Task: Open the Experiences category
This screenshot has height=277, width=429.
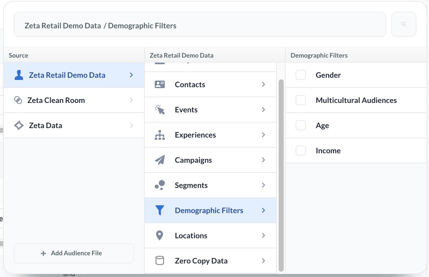Action: (x=210, y=135)
